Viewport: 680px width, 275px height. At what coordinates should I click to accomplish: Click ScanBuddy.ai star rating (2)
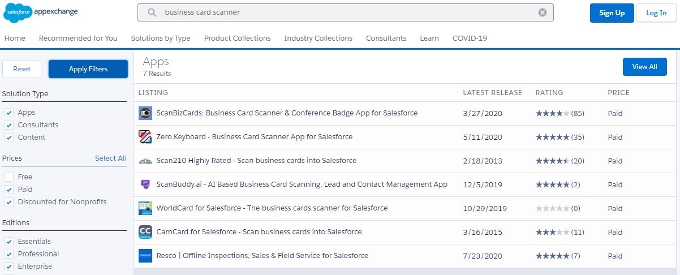558,184
